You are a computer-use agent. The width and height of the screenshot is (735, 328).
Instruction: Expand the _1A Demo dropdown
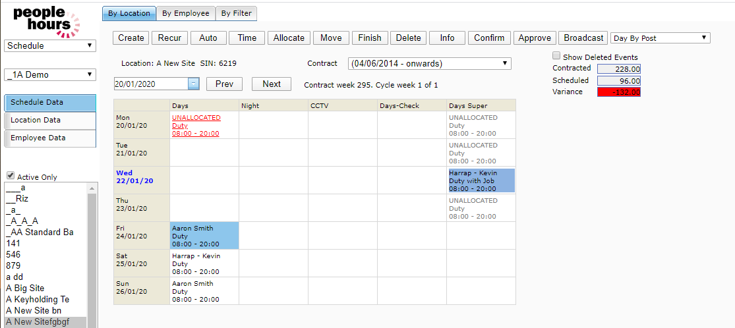point(50,75)
